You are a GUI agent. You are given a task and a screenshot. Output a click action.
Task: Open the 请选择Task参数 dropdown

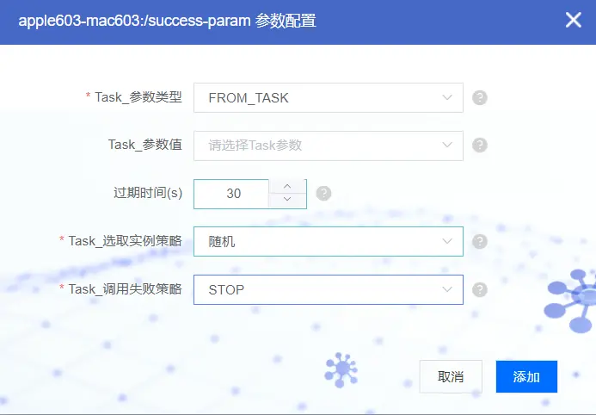tap(329, 146)
